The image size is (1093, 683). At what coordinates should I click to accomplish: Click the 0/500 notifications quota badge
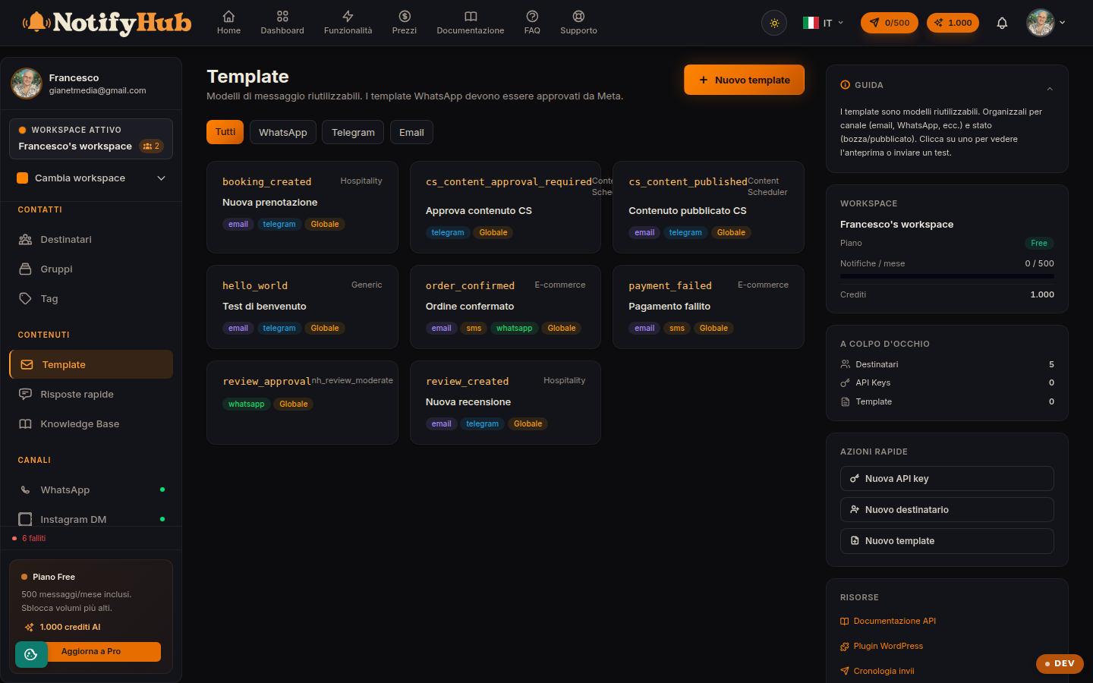click(890, 23)
